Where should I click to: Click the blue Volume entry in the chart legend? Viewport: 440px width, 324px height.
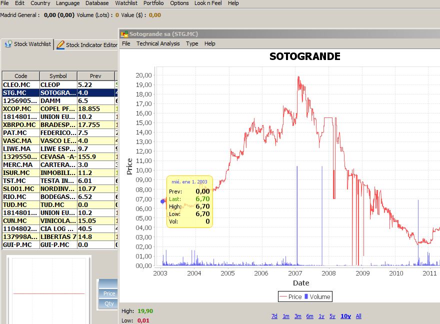coord(317,296)
